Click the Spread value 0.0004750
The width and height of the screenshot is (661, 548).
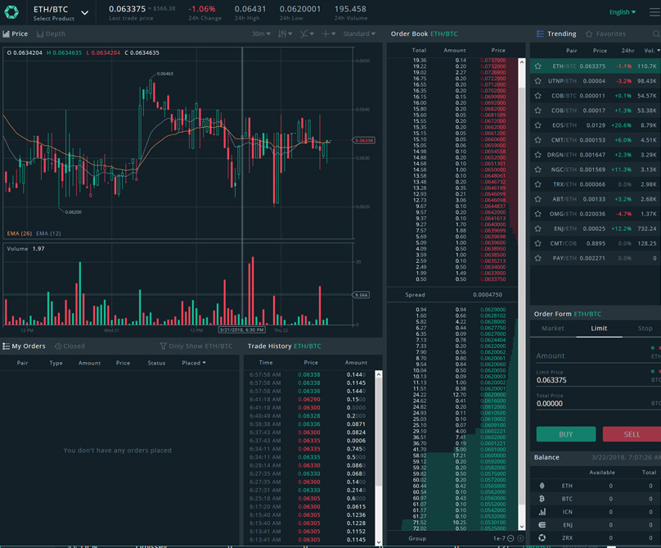click(x=488, y=295)
